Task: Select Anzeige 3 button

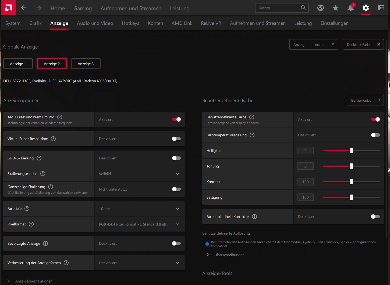Action: pos(86,64)
